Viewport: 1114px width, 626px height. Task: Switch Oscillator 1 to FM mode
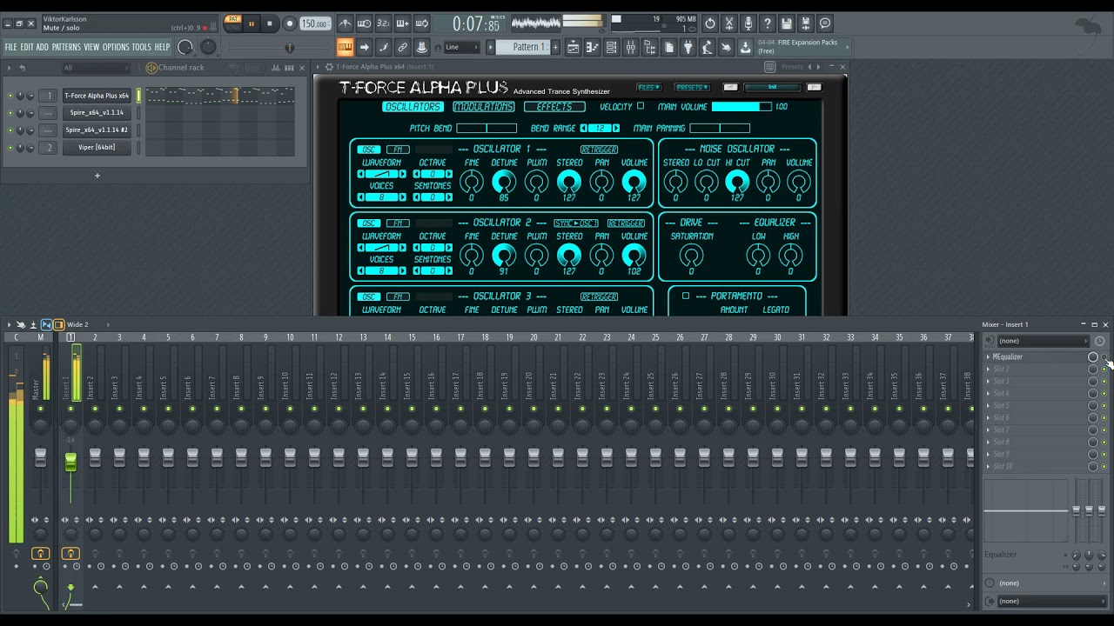pyautogui.click(x=398, y=150)
